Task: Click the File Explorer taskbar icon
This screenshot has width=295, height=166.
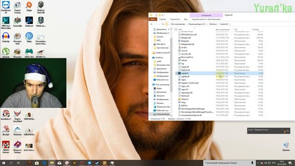Action: click(52, 163)
